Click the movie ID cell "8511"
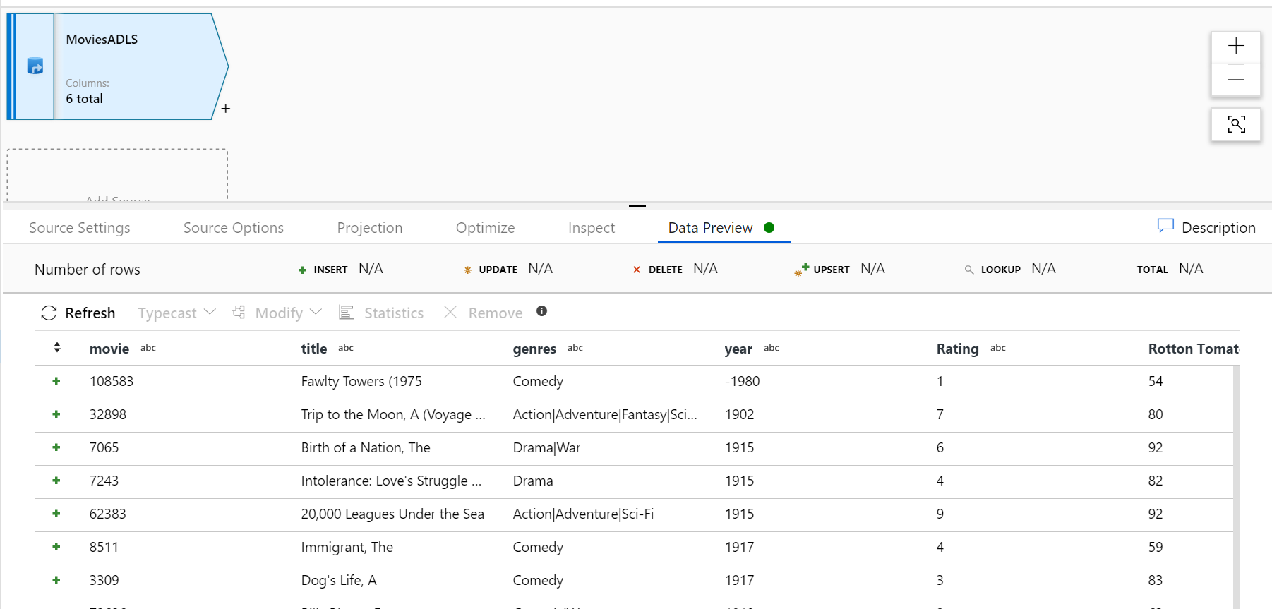 click(104, 547)
